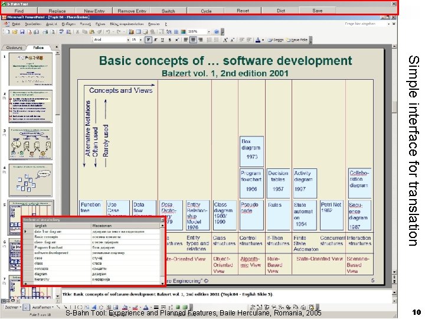
Task: Click the Cut scissors icon
Action: tap(77, 32)
